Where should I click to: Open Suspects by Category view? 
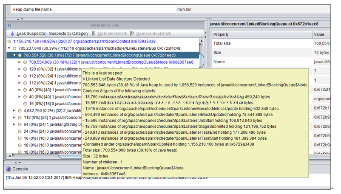click(68, 34)
